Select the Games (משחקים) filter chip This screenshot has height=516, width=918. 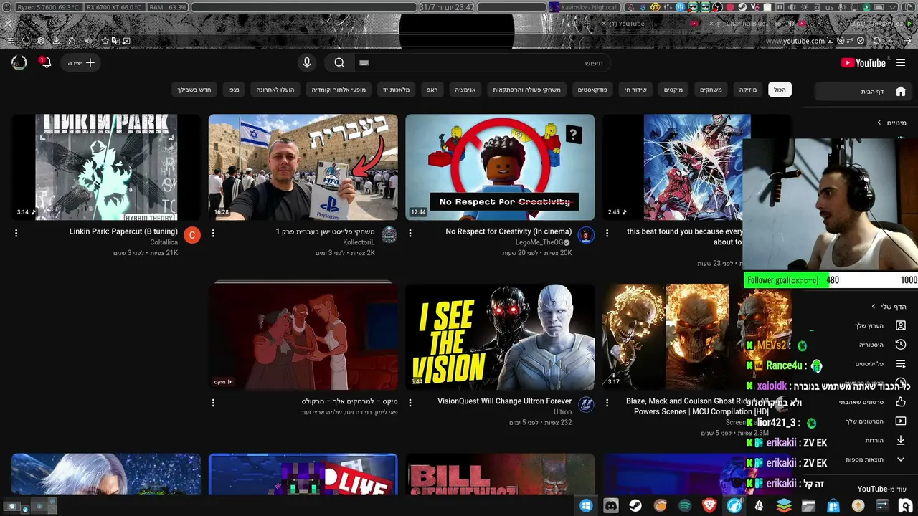711,90
